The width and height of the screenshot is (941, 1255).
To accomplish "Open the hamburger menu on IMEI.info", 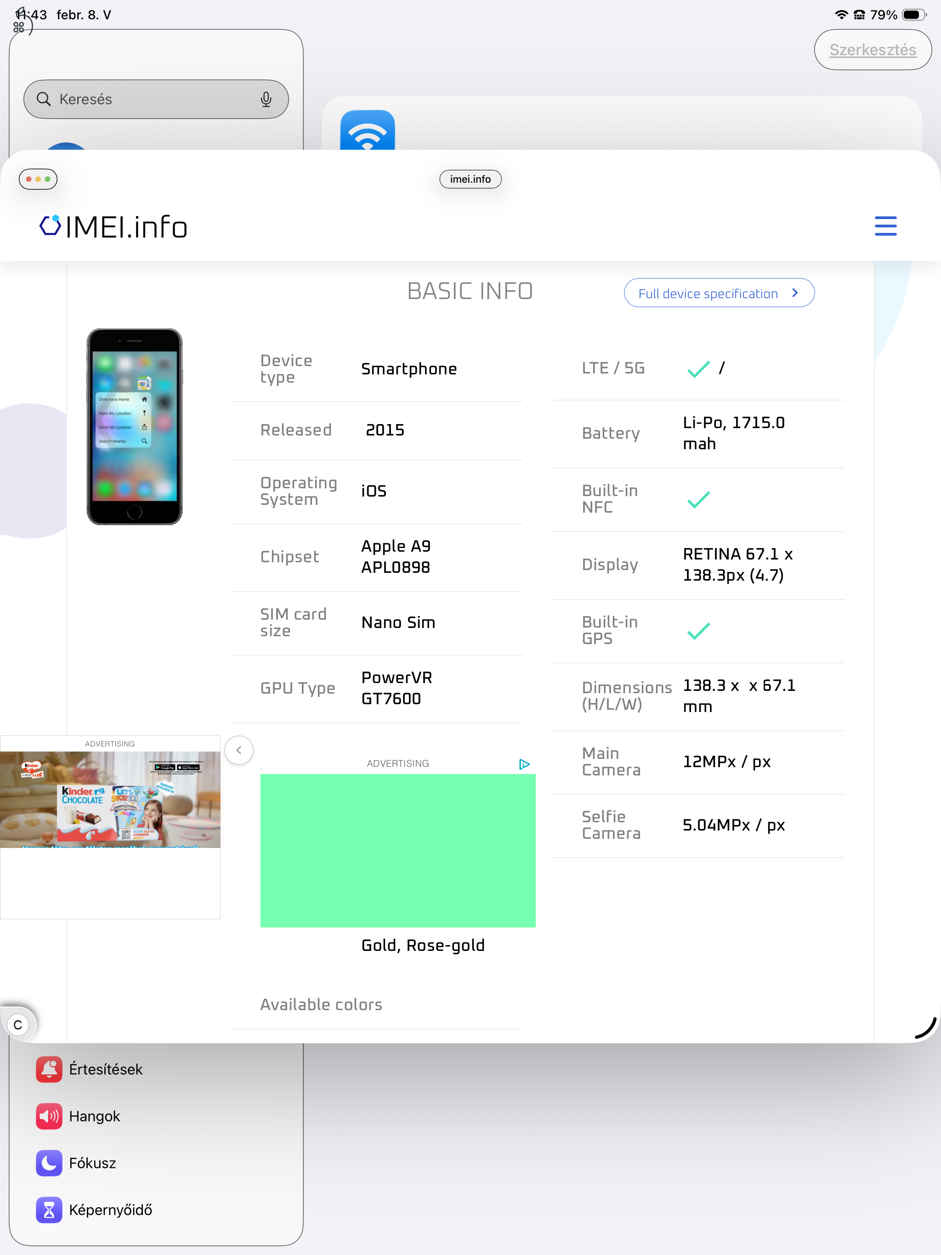I will [x=885, y=226].
